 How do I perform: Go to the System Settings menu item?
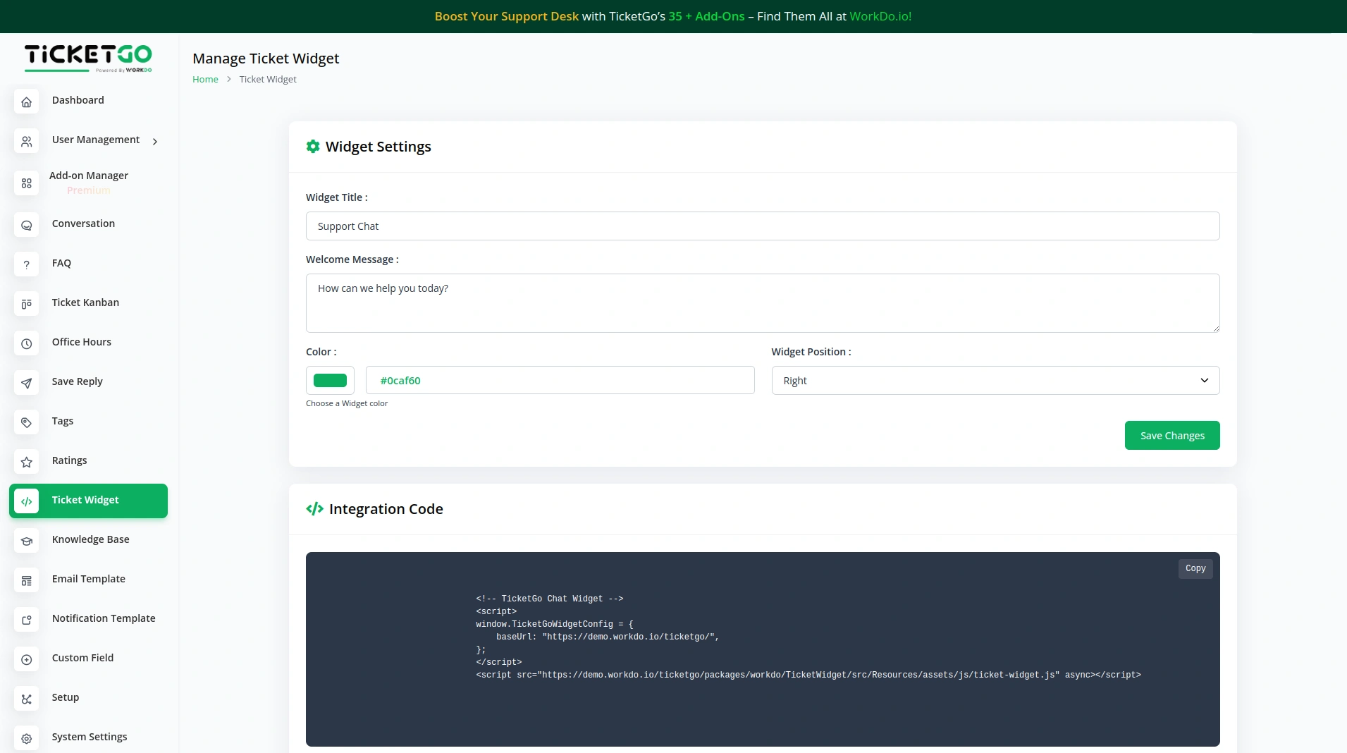pyautogui.click(x=89, y=737)
